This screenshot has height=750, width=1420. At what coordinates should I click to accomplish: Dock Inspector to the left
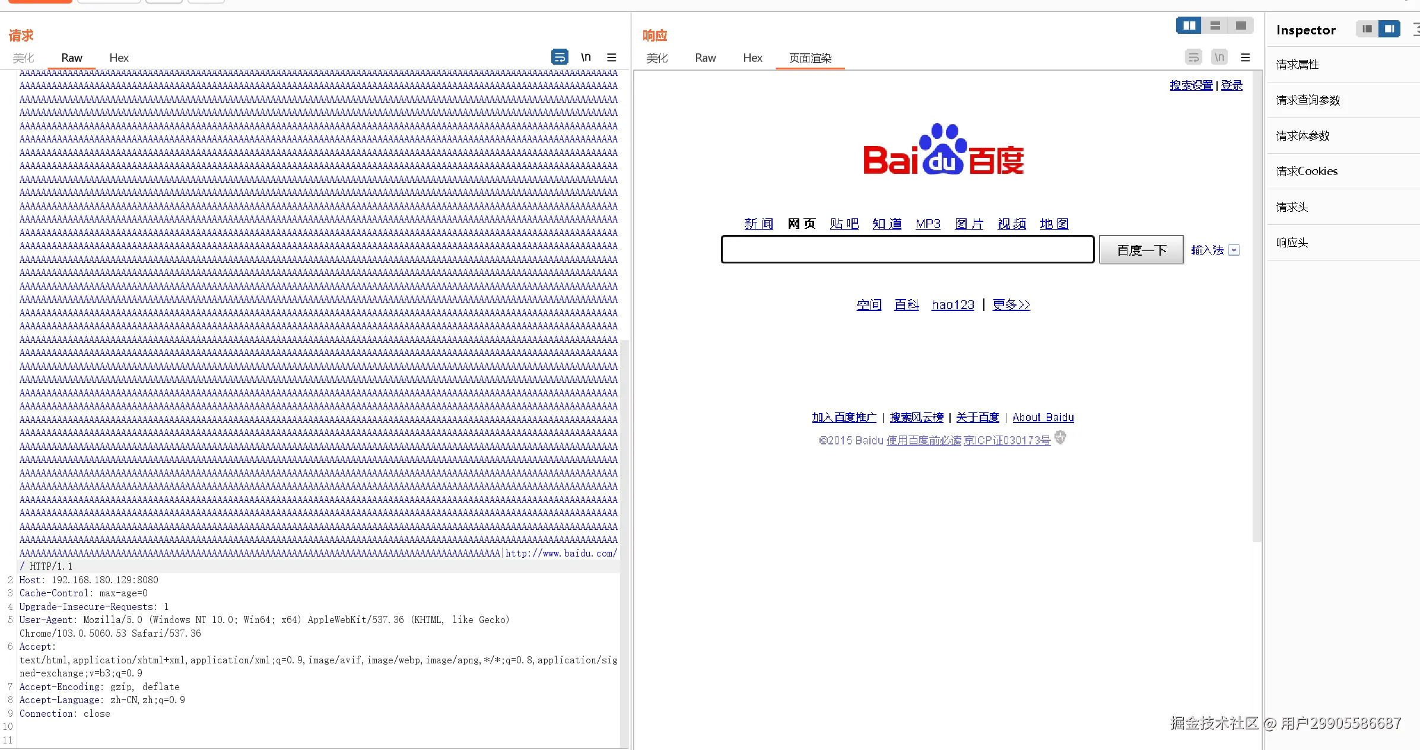(1367, 28)
